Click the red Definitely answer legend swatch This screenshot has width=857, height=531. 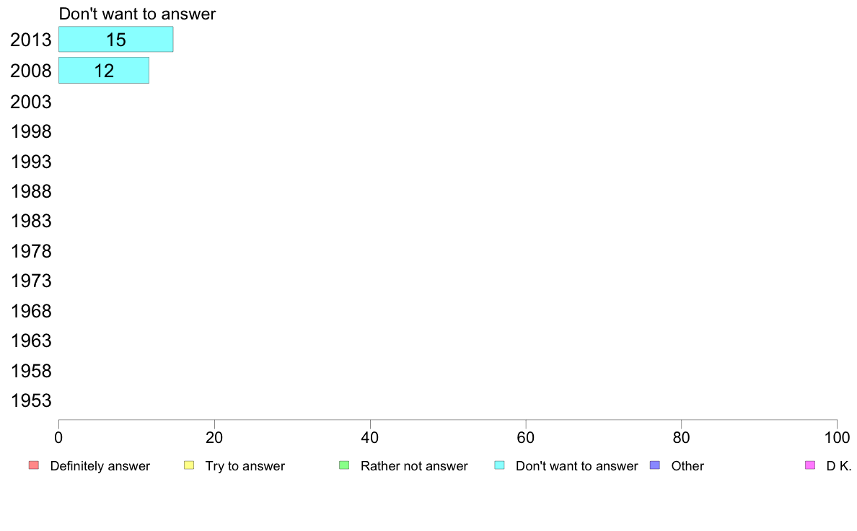(33, 465)
